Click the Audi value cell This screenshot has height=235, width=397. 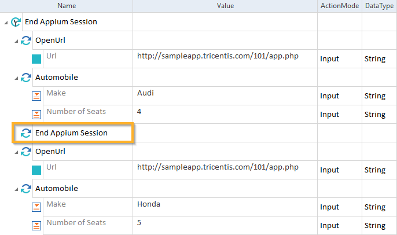[x=146, y=93]
